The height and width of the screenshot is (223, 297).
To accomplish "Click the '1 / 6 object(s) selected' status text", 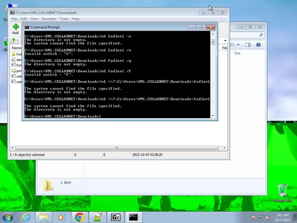I will coord(27,155).
